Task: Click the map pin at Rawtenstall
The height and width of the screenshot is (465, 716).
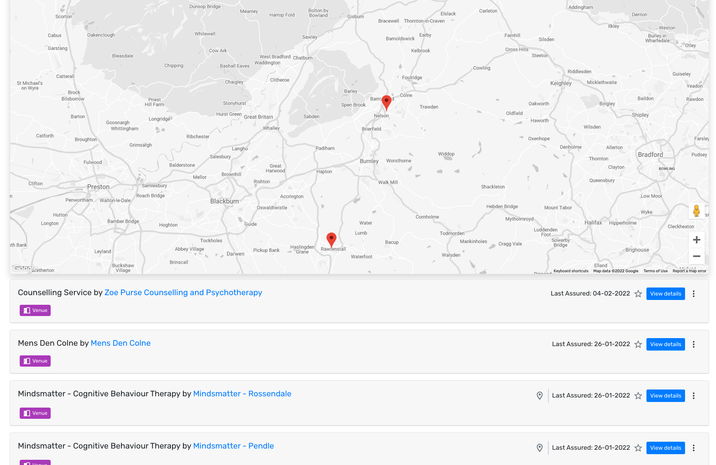Action: 331,240
